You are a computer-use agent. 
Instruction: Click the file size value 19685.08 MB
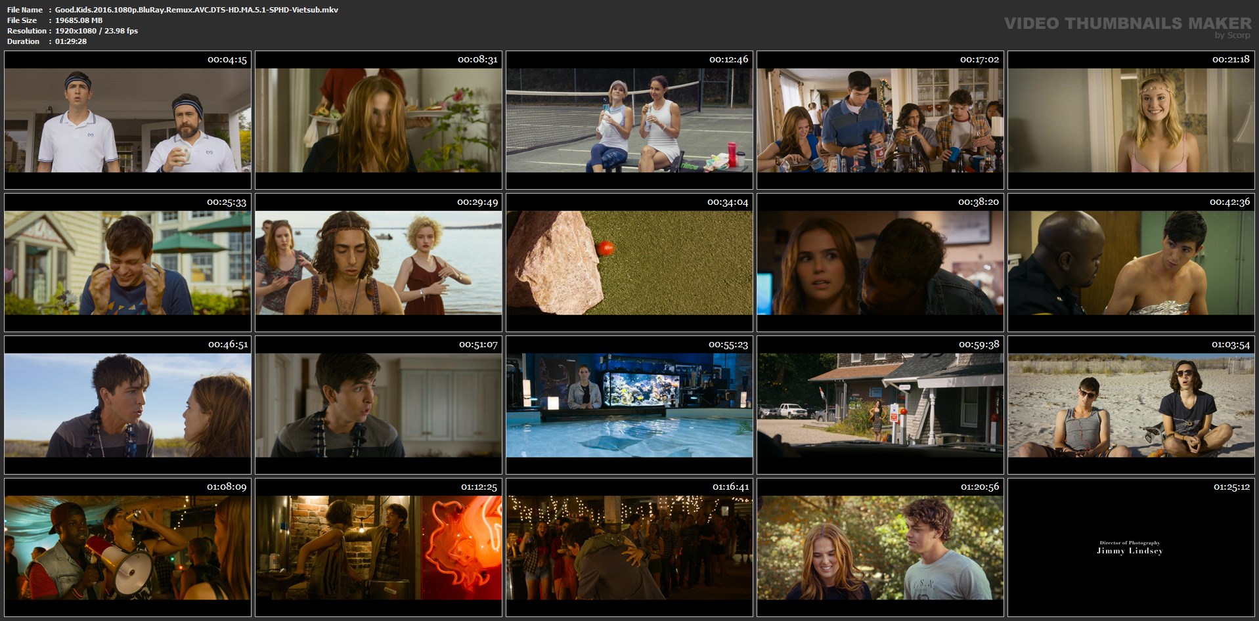[79, 20]
